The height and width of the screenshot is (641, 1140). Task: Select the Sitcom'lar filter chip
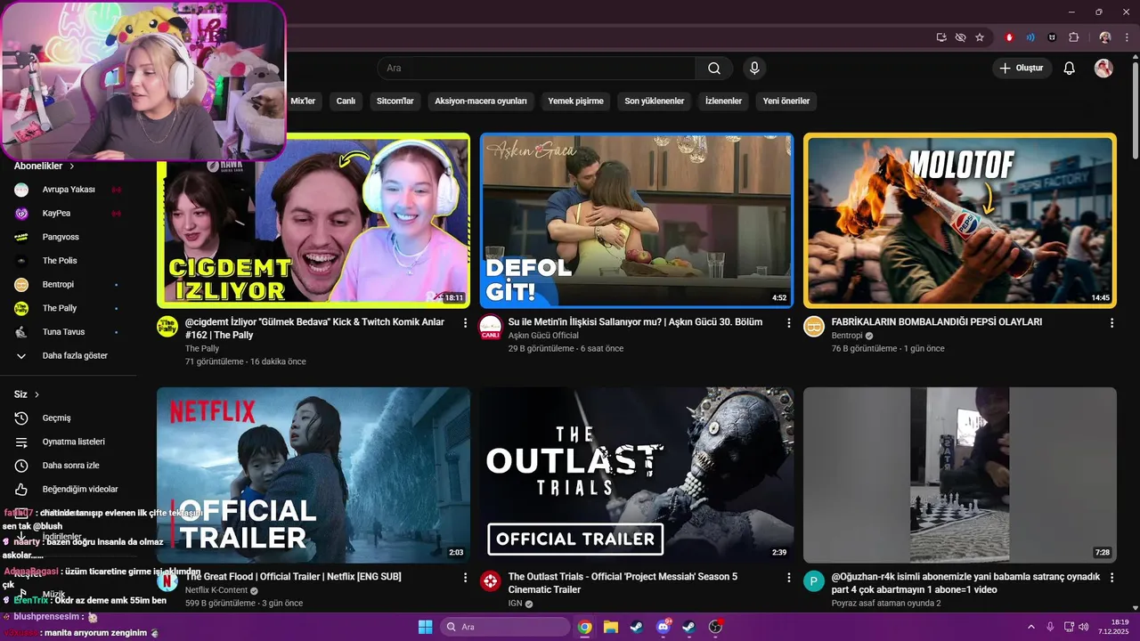(x=395, y=101)
